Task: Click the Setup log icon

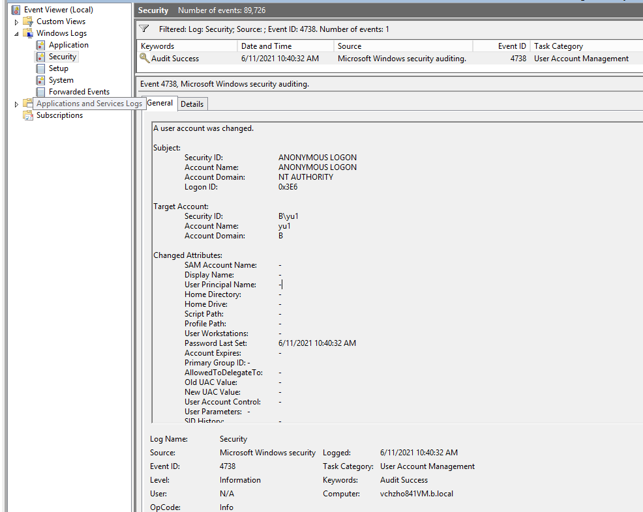Action: coord(40,68)
